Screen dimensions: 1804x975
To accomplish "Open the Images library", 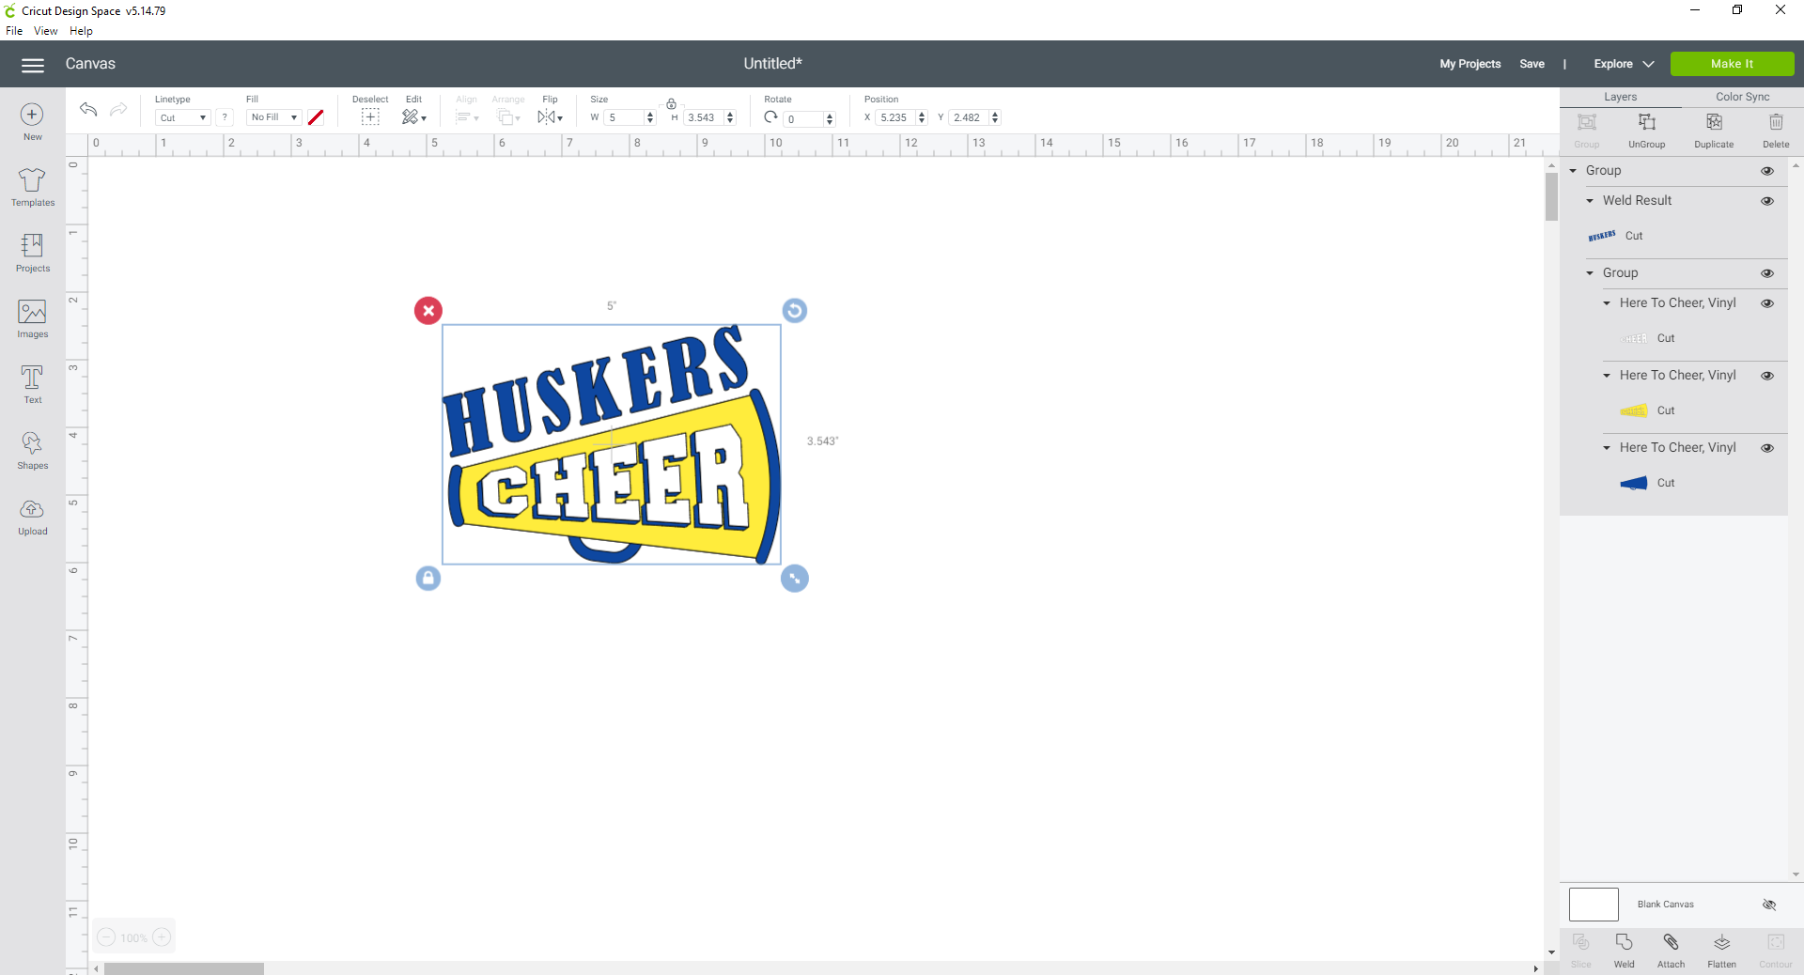I will pyautogui.click(x=32, y=319).
